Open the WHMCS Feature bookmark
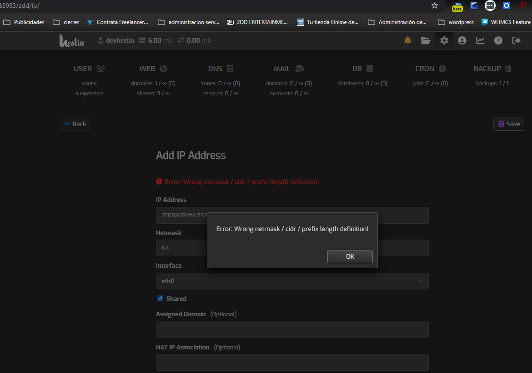This screenshot has width=532, height=373. point(506,22)
